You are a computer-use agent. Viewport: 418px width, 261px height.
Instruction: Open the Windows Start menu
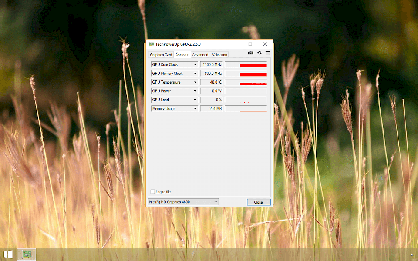8,254
